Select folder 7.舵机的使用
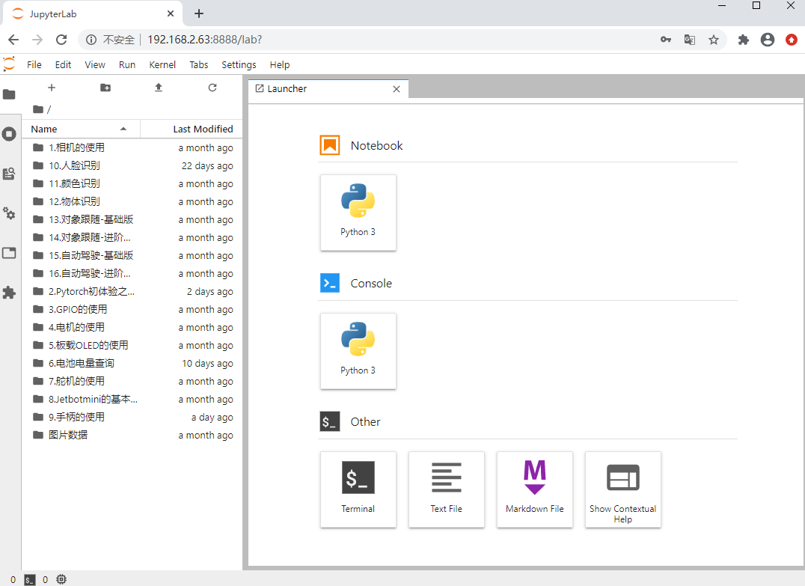Viewport: 805px width, 586px height. [132, 382]
